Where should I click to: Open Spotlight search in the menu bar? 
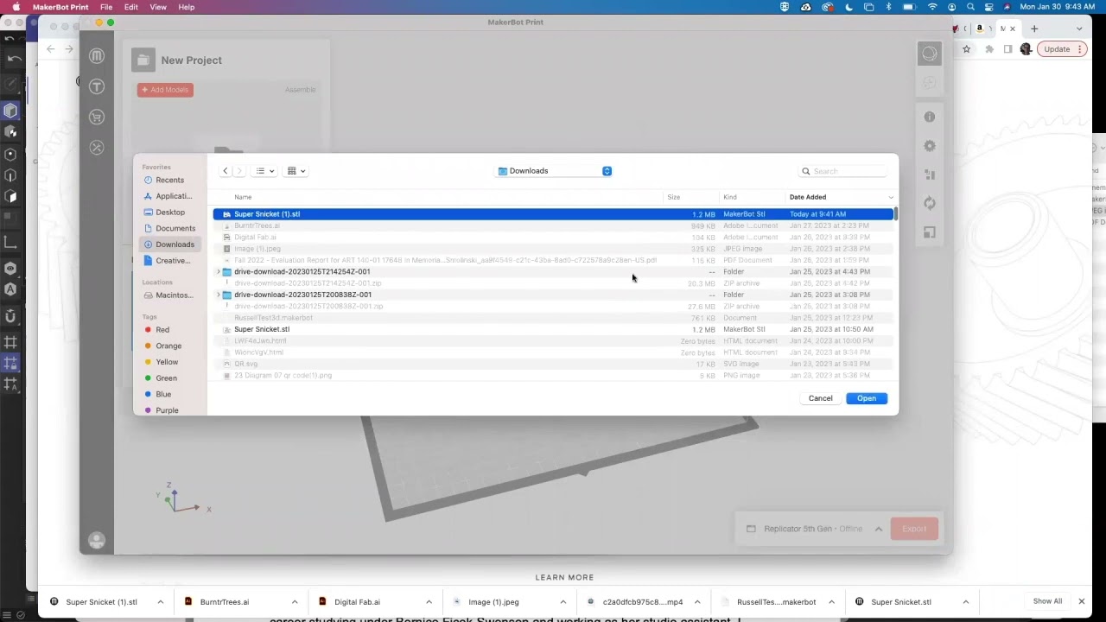tap(969, 7)
